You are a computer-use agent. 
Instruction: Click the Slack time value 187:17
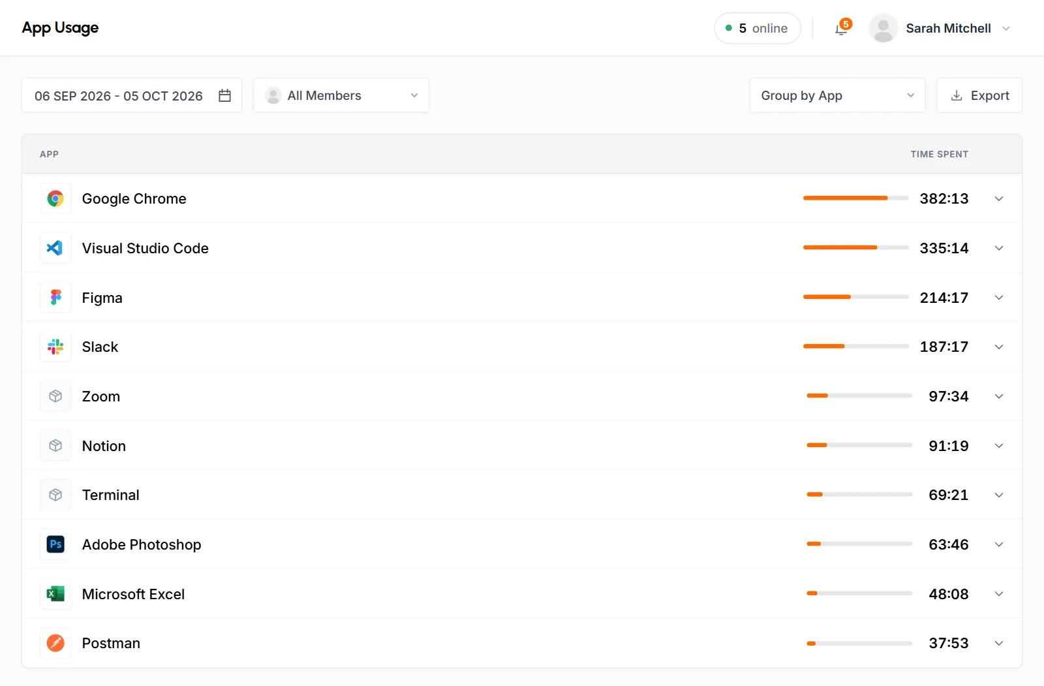[944, 347]
